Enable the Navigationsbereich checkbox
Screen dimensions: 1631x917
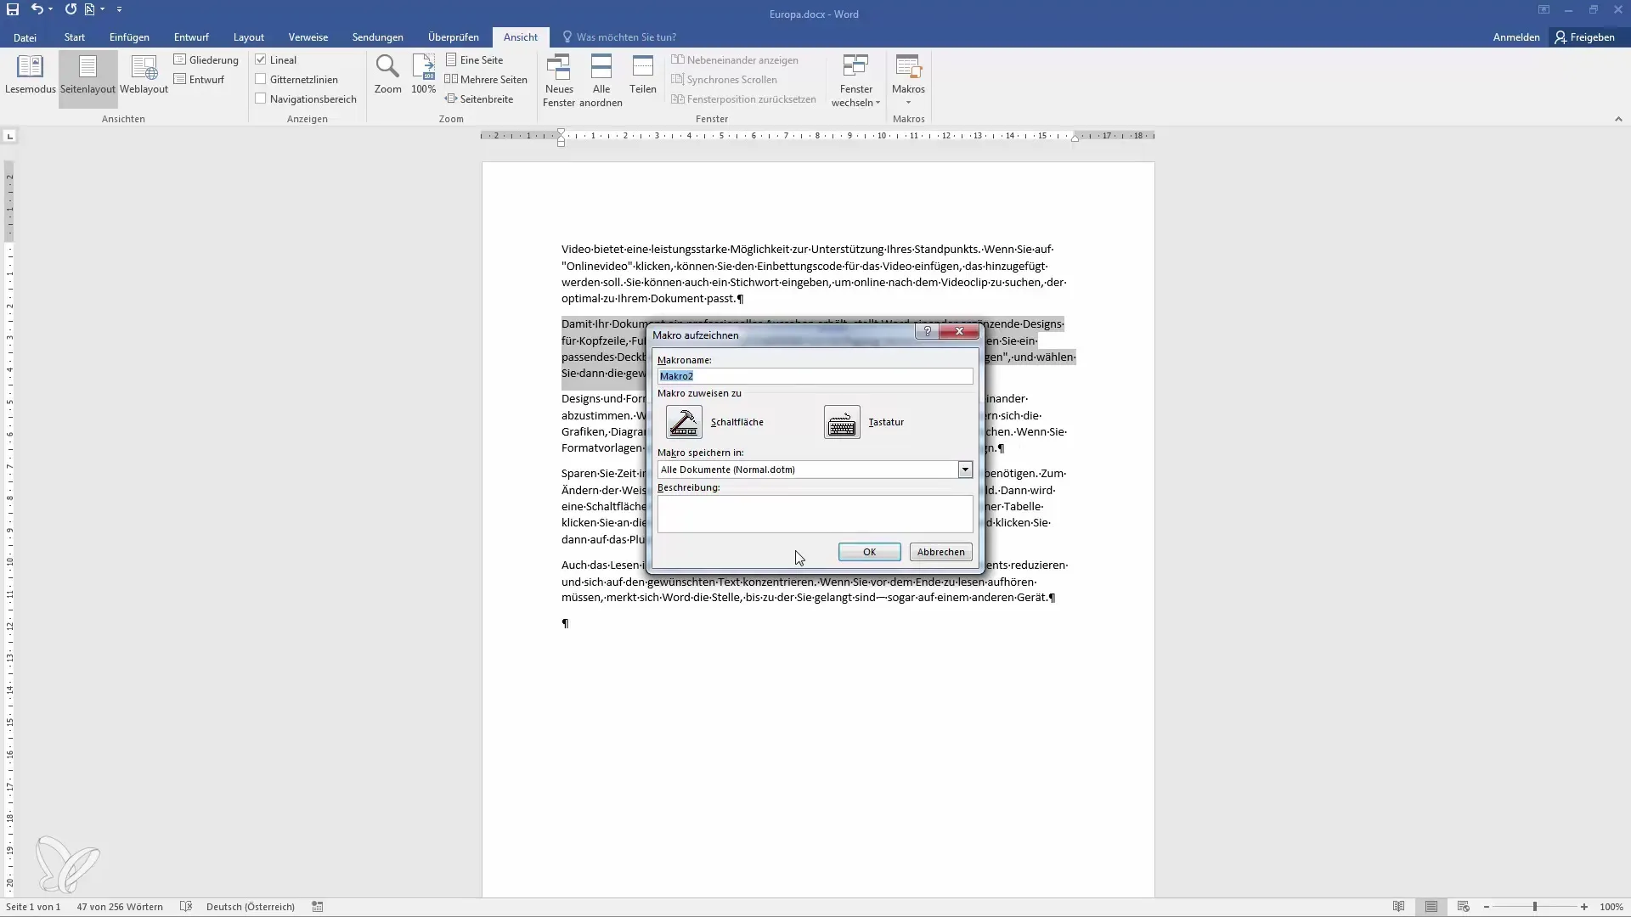click(x=261, y=99)
